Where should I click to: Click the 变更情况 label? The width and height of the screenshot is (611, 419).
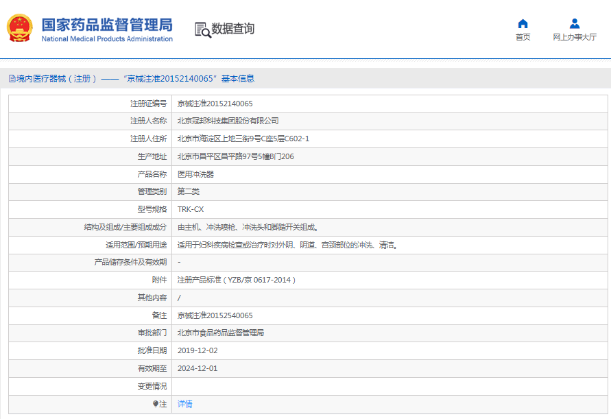[x=152, y=386]
